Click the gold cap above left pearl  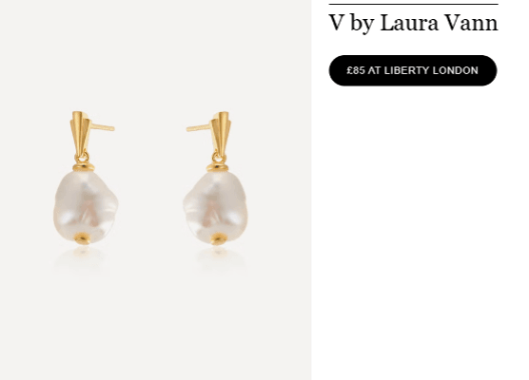tap(84, 167)
